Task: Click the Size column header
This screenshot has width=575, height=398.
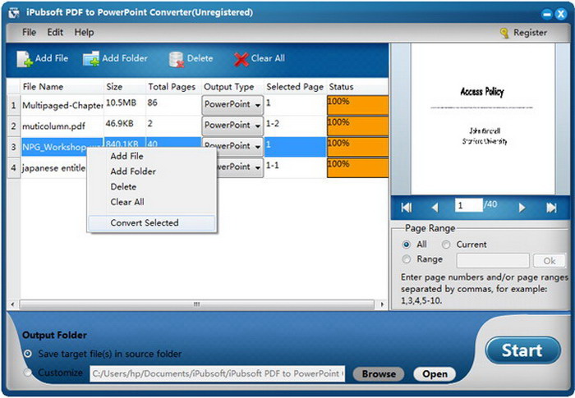Action: pyautogui.click(x=125, y=87)
